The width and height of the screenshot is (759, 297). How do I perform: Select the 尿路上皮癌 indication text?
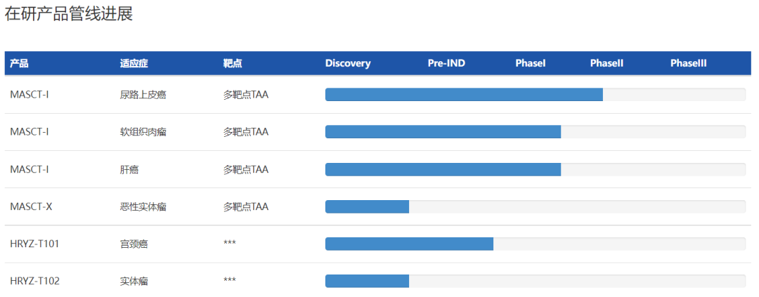(143, 94)
